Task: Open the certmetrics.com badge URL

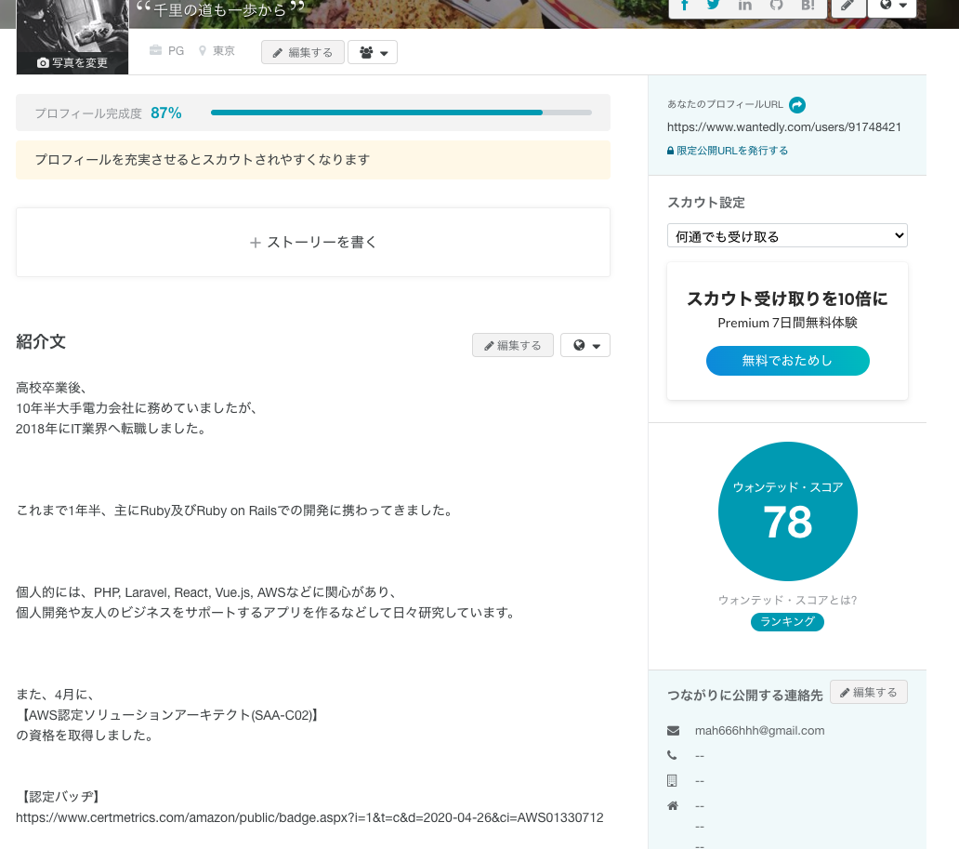Action: (x=309, y=817)
